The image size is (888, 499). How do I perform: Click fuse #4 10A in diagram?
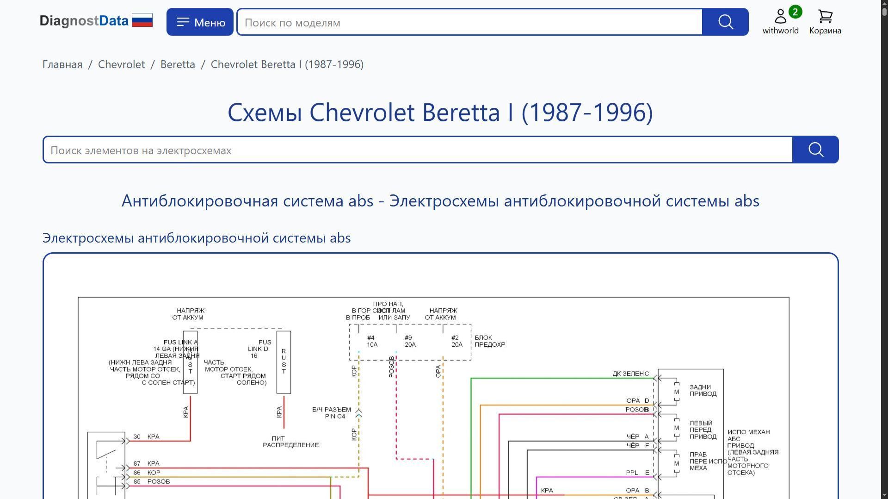(372, 341)
